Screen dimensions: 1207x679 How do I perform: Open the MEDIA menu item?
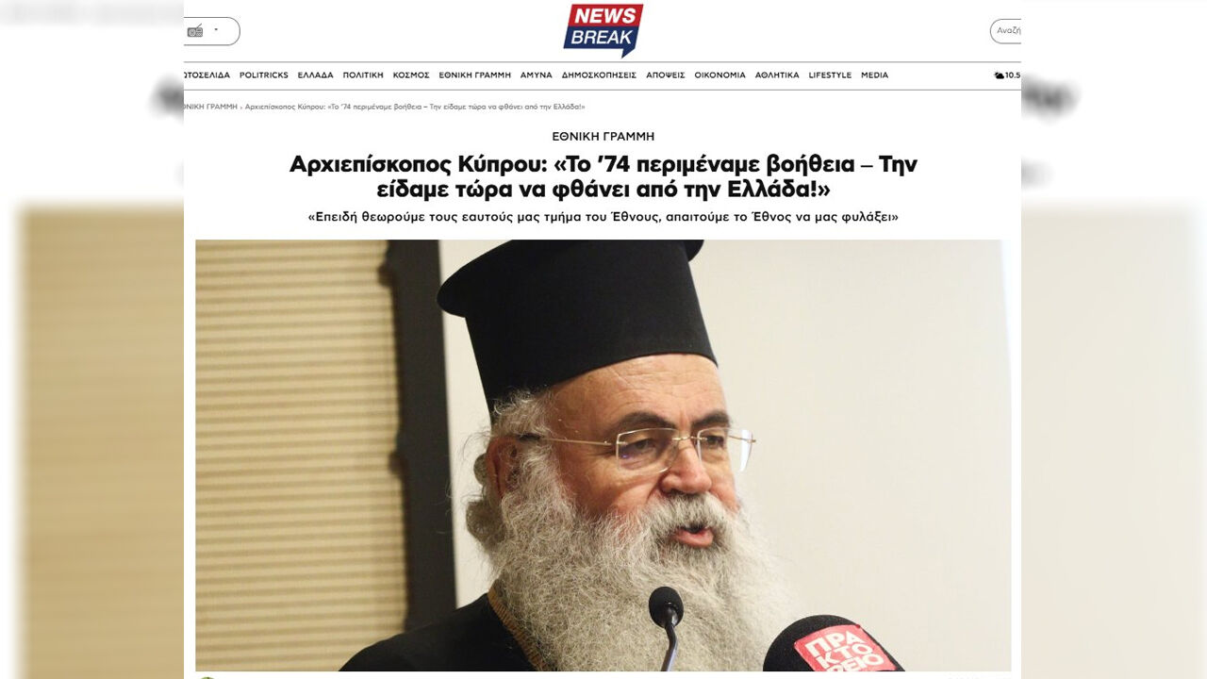(874, 75)
